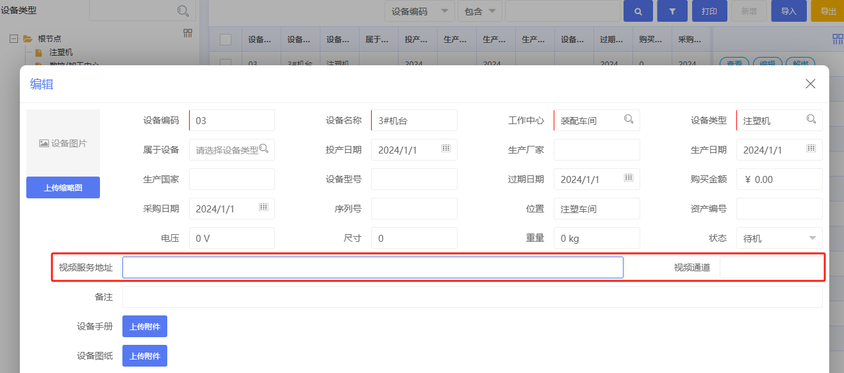Viewport: 844px width, 373px height.
Task: Expand the 设备编码 search field dropdown
Action: 444,12
